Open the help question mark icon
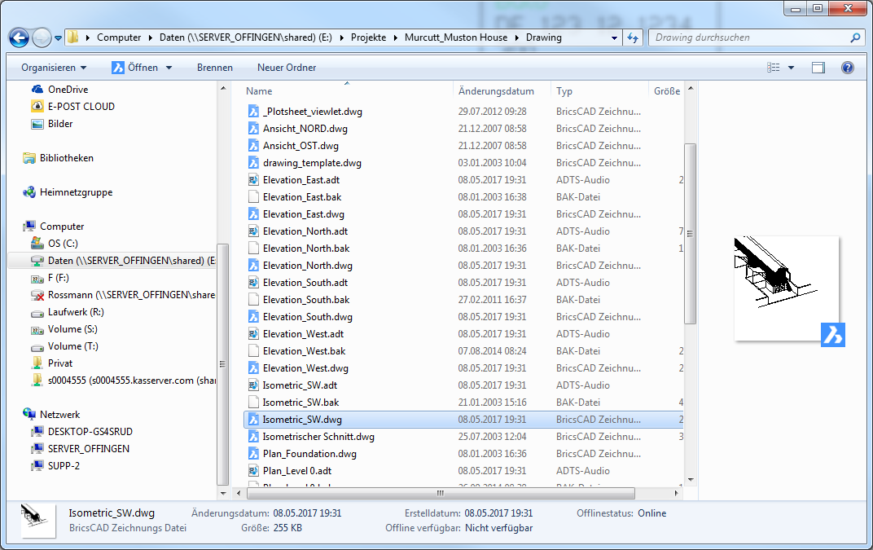Viewport: 873px width, 550px height. (x=847, y=68)
